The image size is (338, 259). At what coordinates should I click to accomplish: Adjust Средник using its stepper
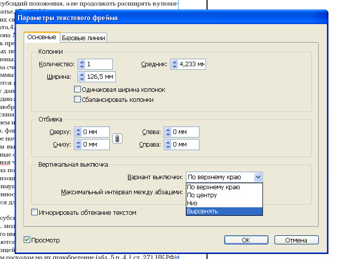(x=174, y=64)
